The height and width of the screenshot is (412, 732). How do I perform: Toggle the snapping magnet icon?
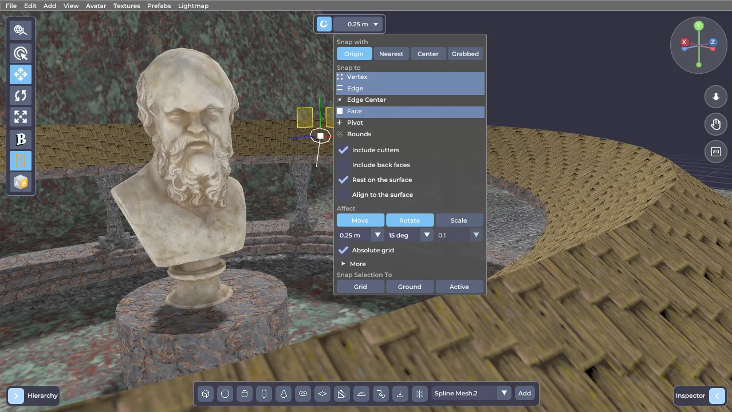pyautogui.click(x=324, y=24)
